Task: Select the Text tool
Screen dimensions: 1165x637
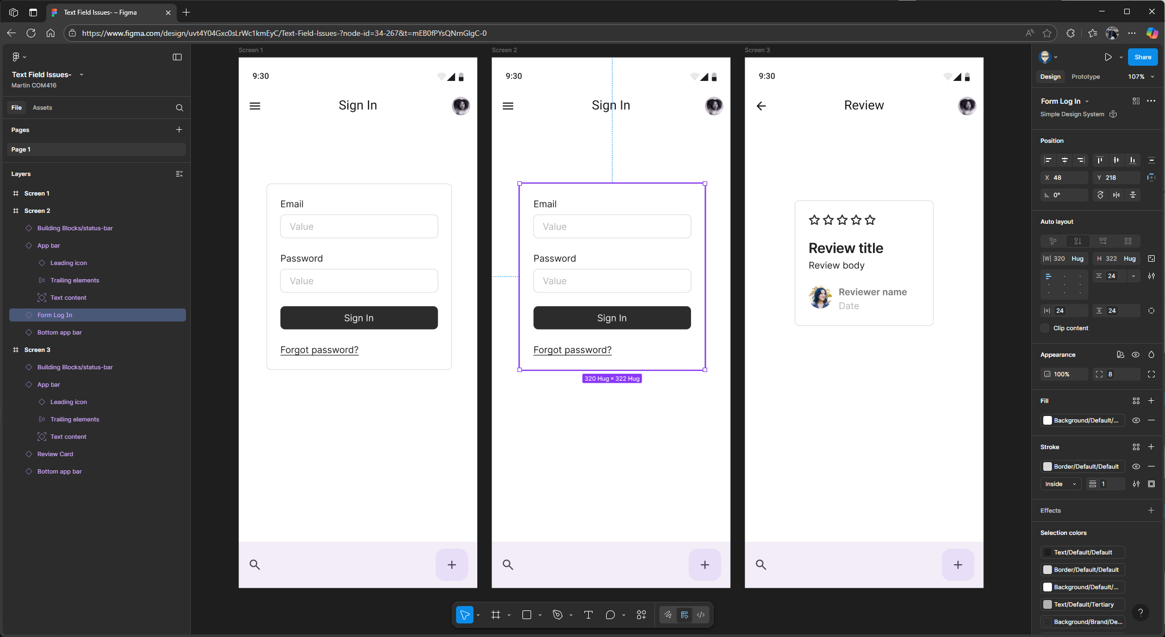Action: click(x=588, y=615)
